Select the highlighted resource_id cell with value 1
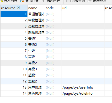Image resolution: width=112 pixels, height=103 pixels. [x=14, y=14]
